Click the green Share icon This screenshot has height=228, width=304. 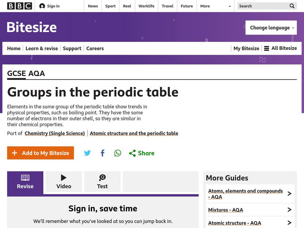132,153
